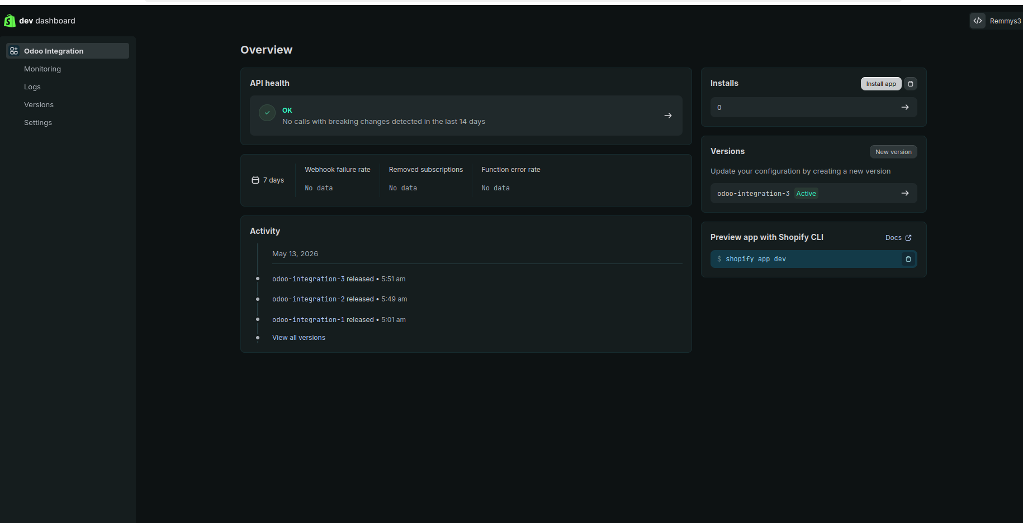Click View all versions link
The width and height of the screenshot is (1023, 523).
[x=299, y=338]
